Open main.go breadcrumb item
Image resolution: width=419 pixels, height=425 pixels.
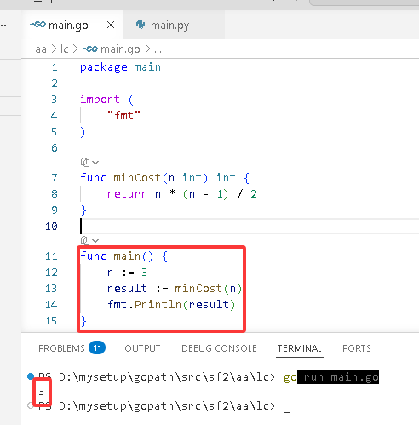[x=111, y=49]
